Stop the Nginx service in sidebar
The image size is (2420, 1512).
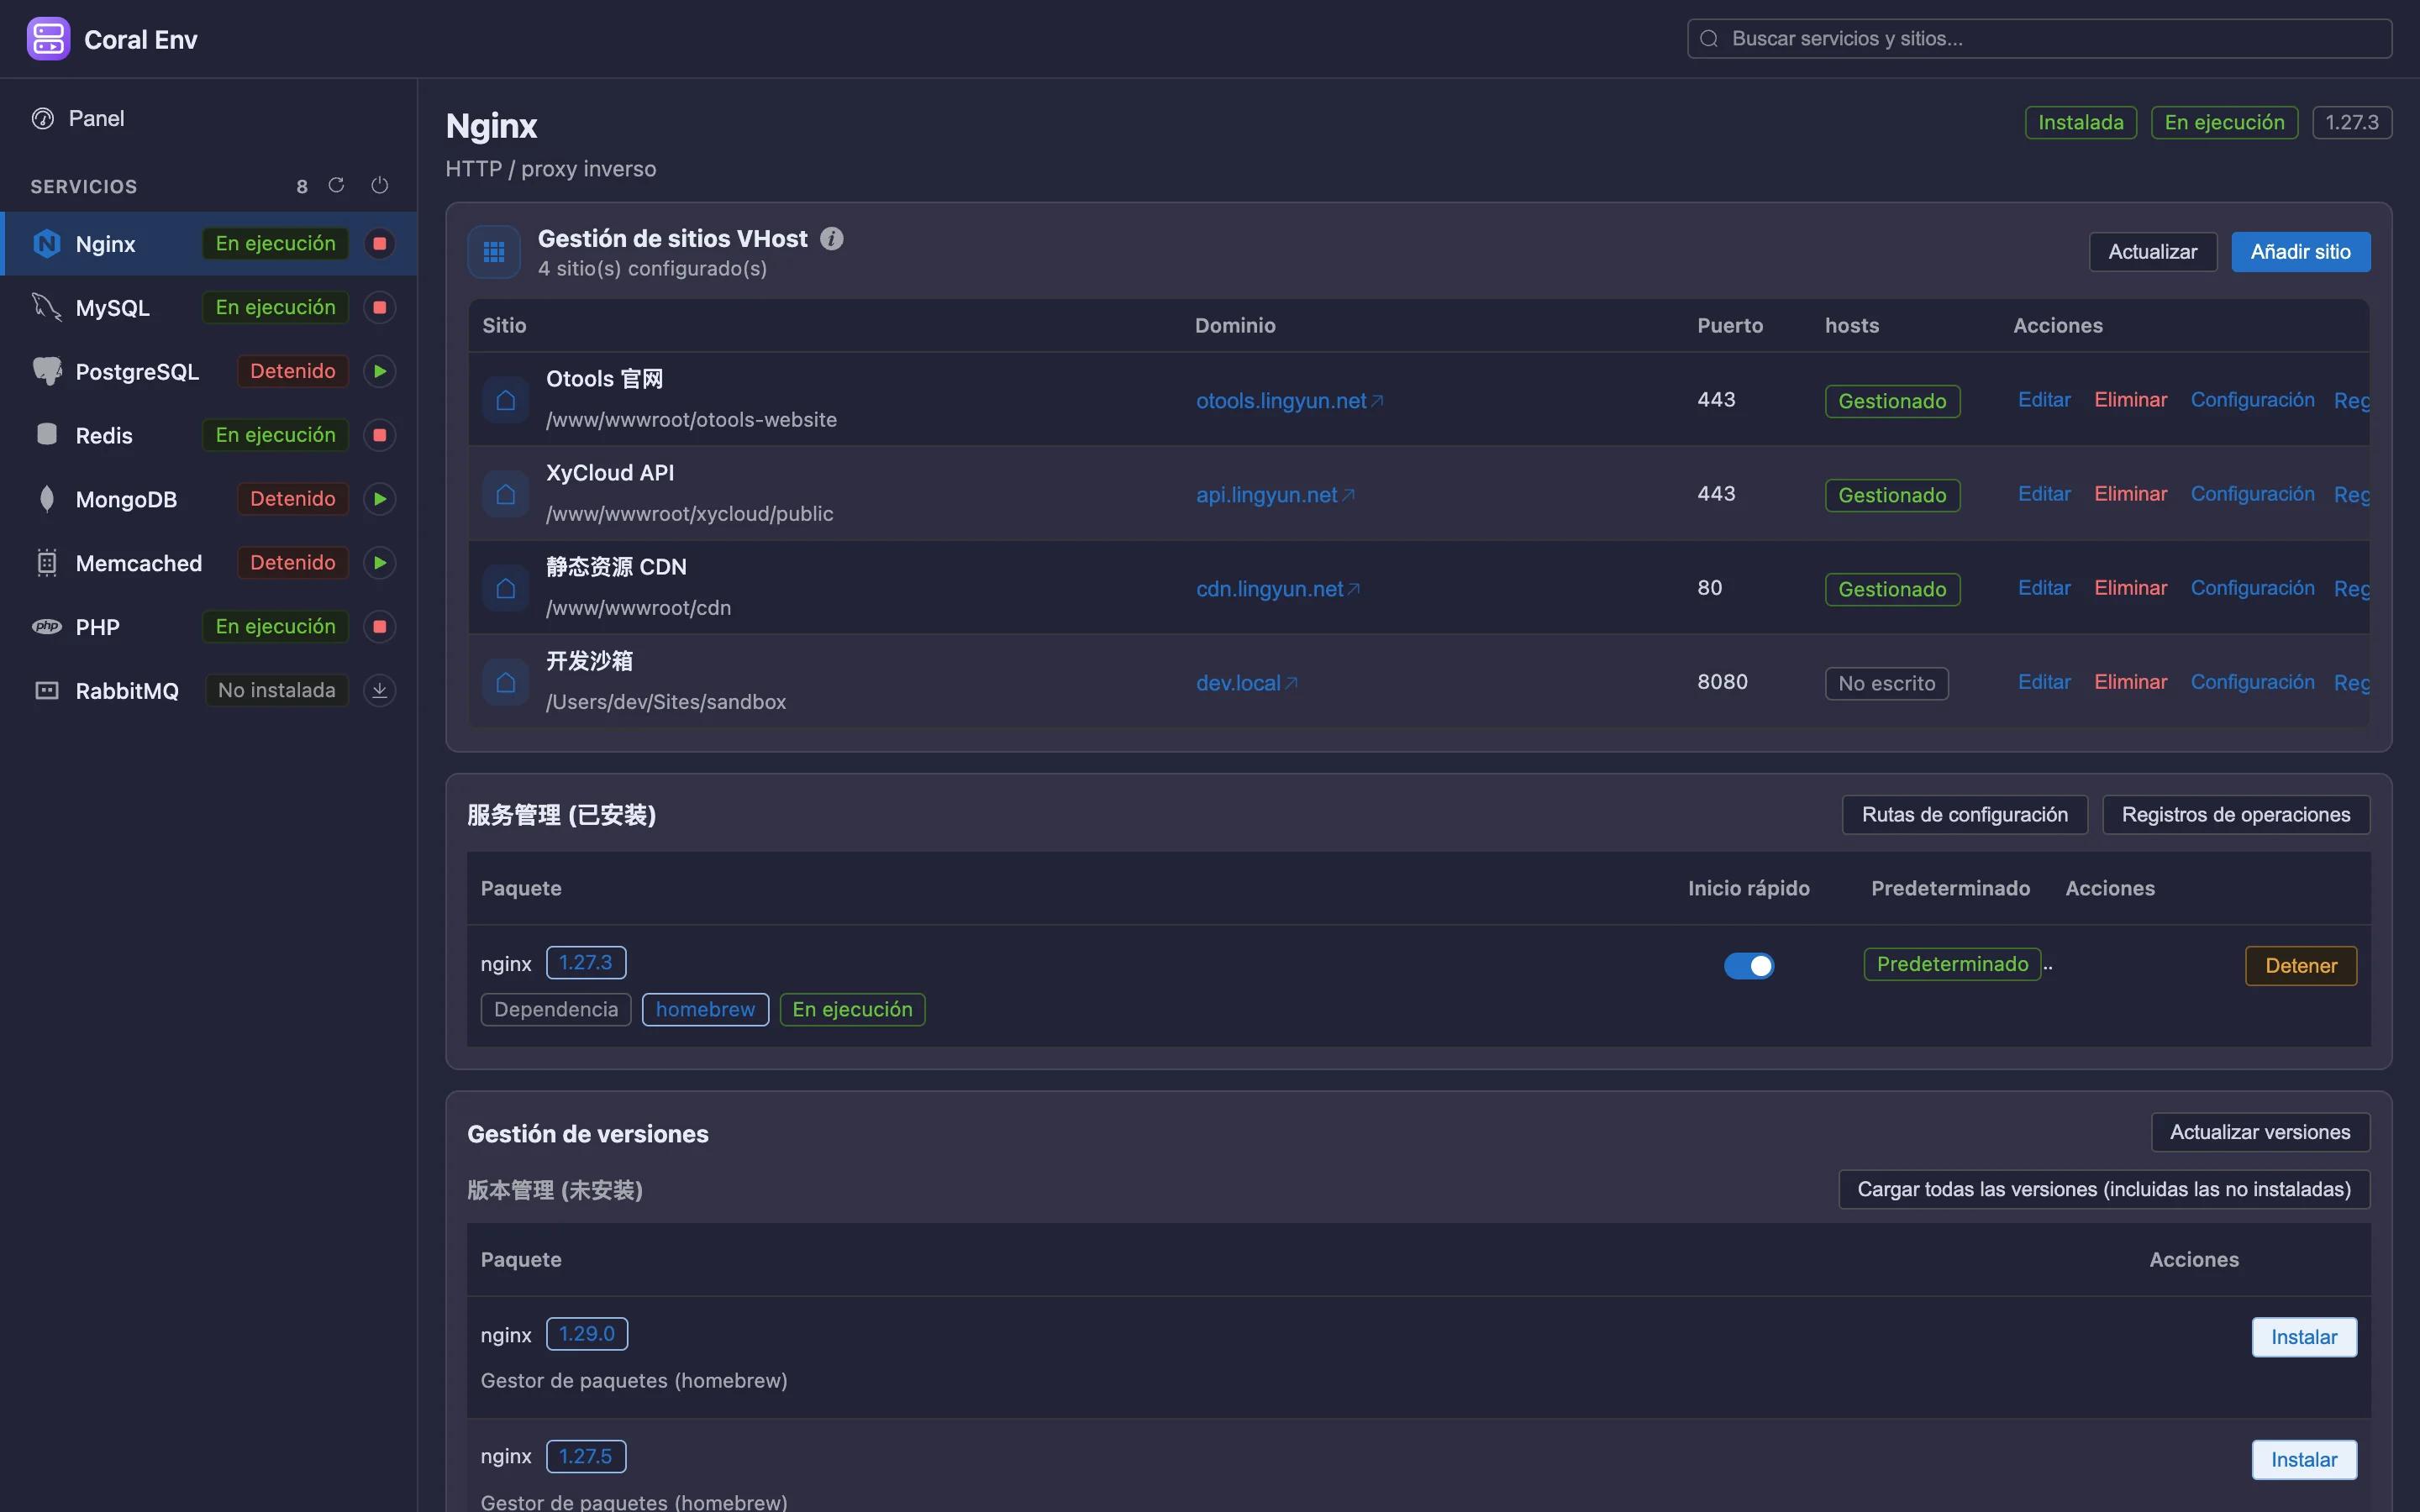point(379,243)
